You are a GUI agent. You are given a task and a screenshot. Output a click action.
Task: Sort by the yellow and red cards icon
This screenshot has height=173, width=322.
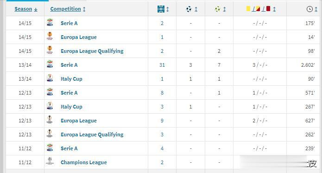click(259, 9)
